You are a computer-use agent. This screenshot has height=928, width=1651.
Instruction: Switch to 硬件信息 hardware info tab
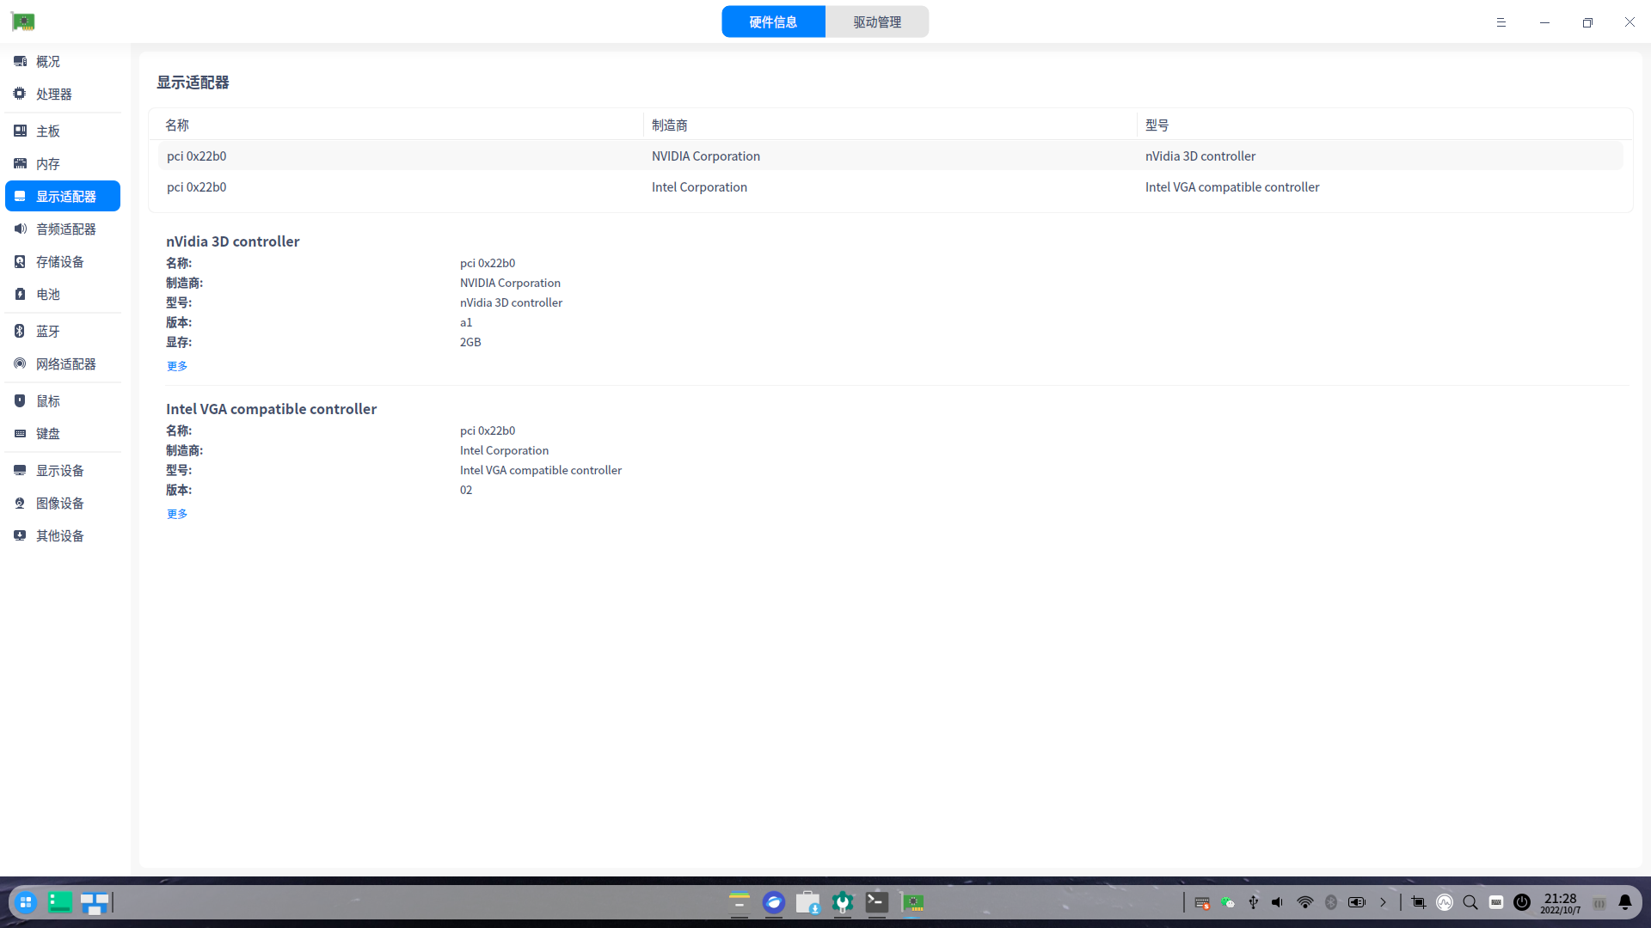coord(773,22)
